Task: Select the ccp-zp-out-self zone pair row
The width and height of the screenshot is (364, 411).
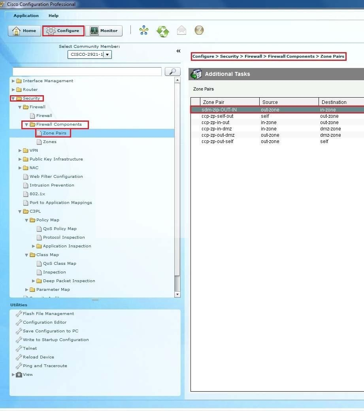Action: [x=277, y=141]
